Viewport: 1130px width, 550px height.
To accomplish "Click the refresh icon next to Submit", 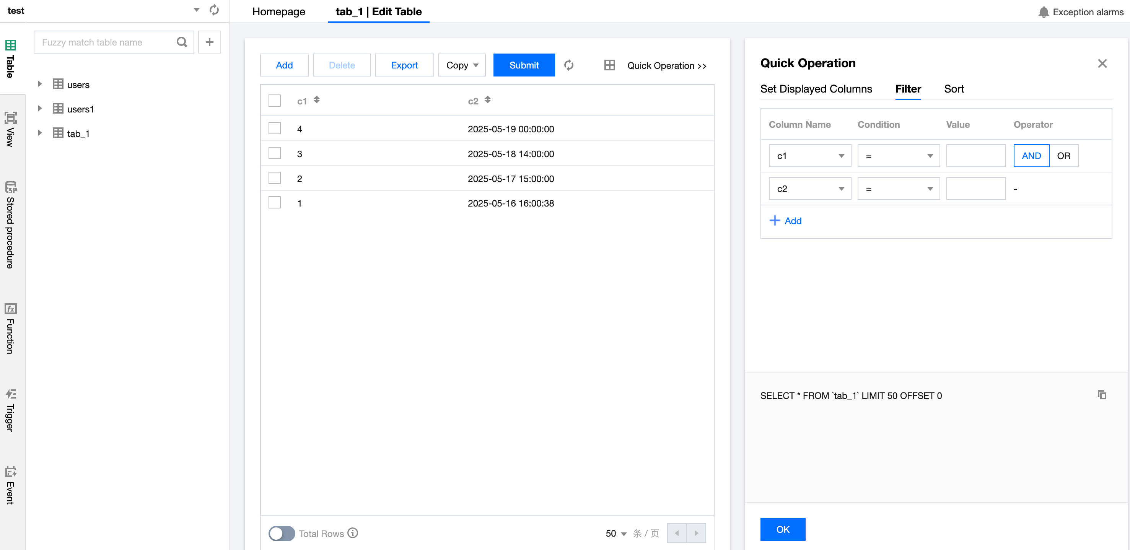I will pyautogui.click(x=568, y=65).
